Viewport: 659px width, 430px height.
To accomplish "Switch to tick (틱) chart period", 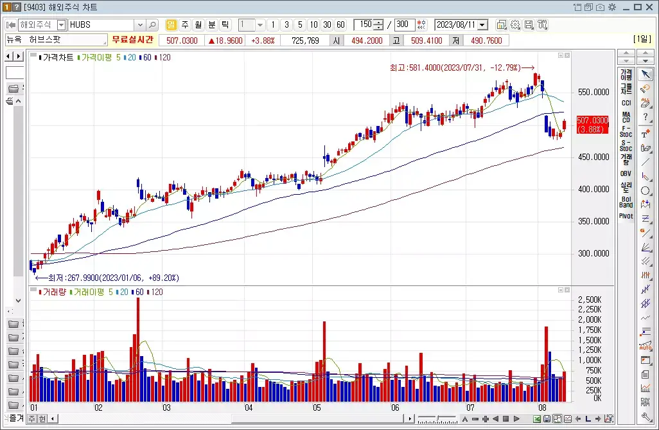I will (x=225, y=25).
